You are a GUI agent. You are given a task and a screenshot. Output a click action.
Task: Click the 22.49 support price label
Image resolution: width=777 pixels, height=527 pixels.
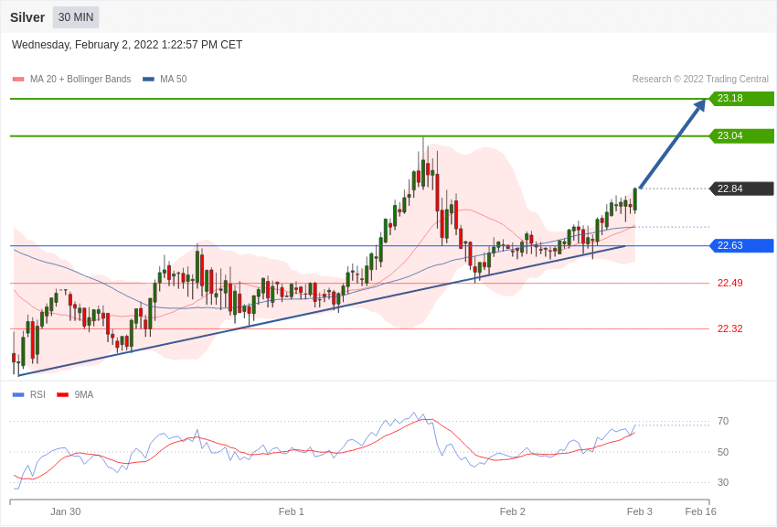coord(730,283)
